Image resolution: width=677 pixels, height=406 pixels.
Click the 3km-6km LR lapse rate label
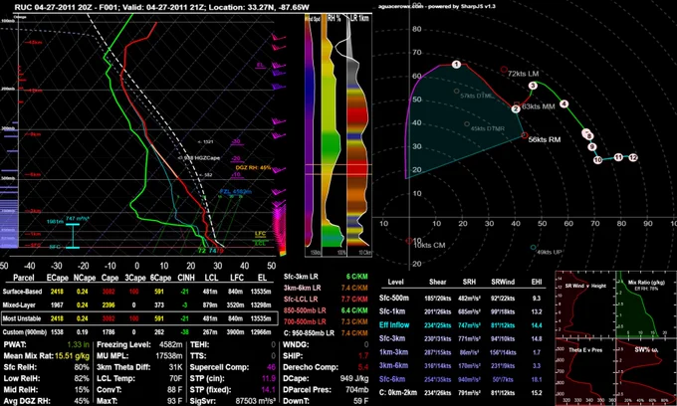[302, 288]
